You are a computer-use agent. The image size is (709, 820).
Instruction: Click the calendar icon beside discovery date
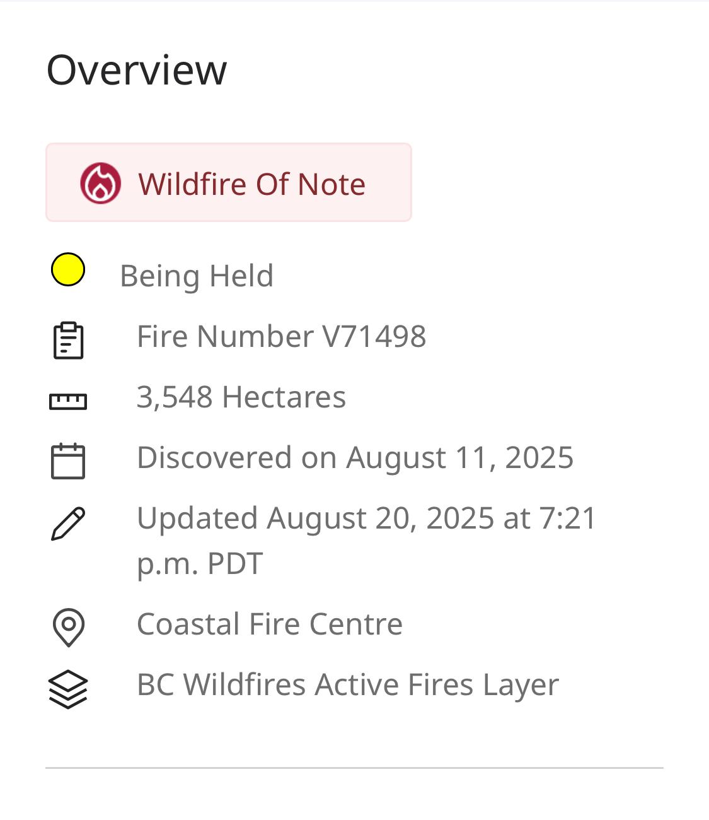coord(68,461)
